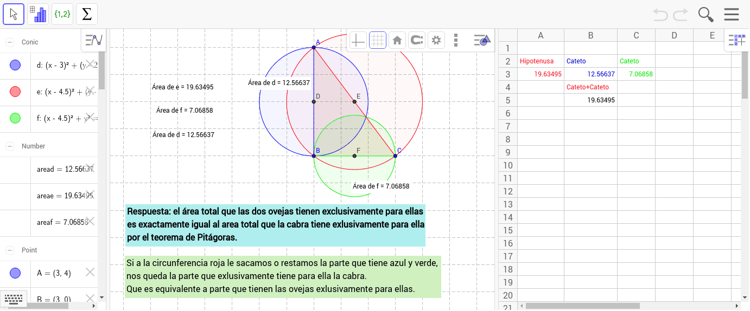Delete conic d from Algebra view
The image size is (750, 311).
(90, 63)
